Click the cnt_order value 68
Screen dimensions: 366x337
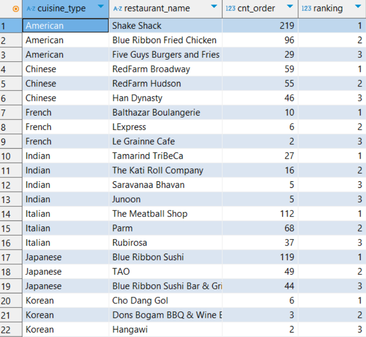point(260,229)
